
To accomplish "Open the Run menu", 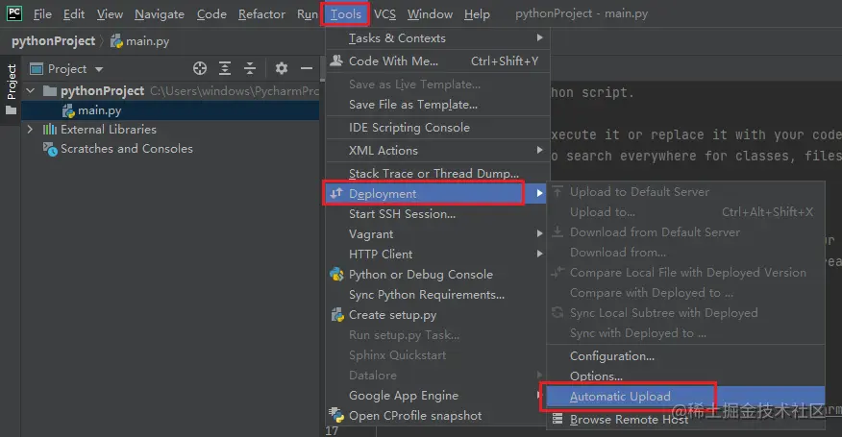I will tap(308, 14).
